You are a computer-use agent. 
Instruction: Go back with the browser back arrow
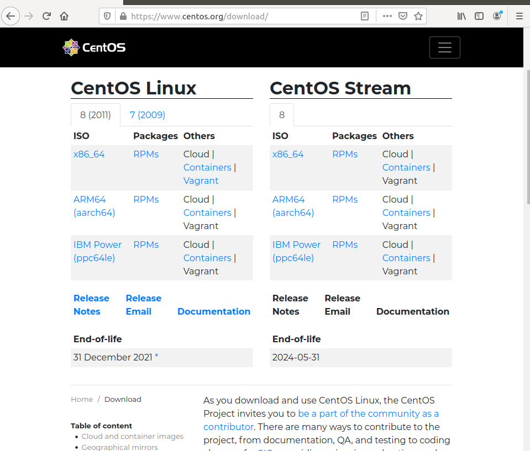(11, 16)
